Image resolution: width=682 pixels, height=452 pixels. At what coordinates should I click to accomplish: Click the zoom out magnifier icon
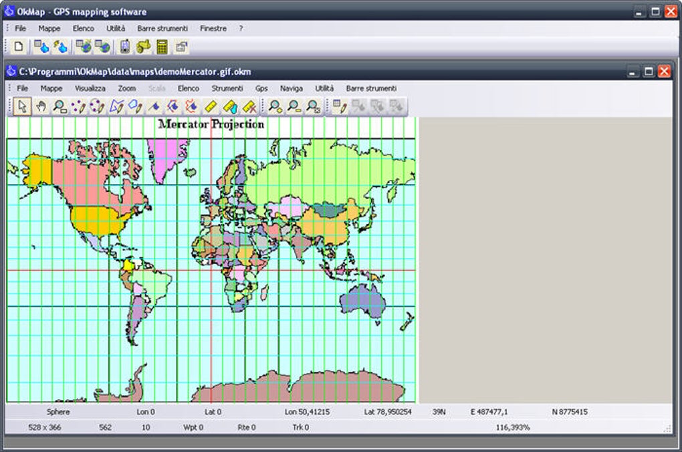(294, 106)
